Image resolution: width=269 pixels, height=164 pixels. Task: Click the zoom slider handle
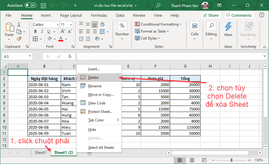[x=231, y=160]
